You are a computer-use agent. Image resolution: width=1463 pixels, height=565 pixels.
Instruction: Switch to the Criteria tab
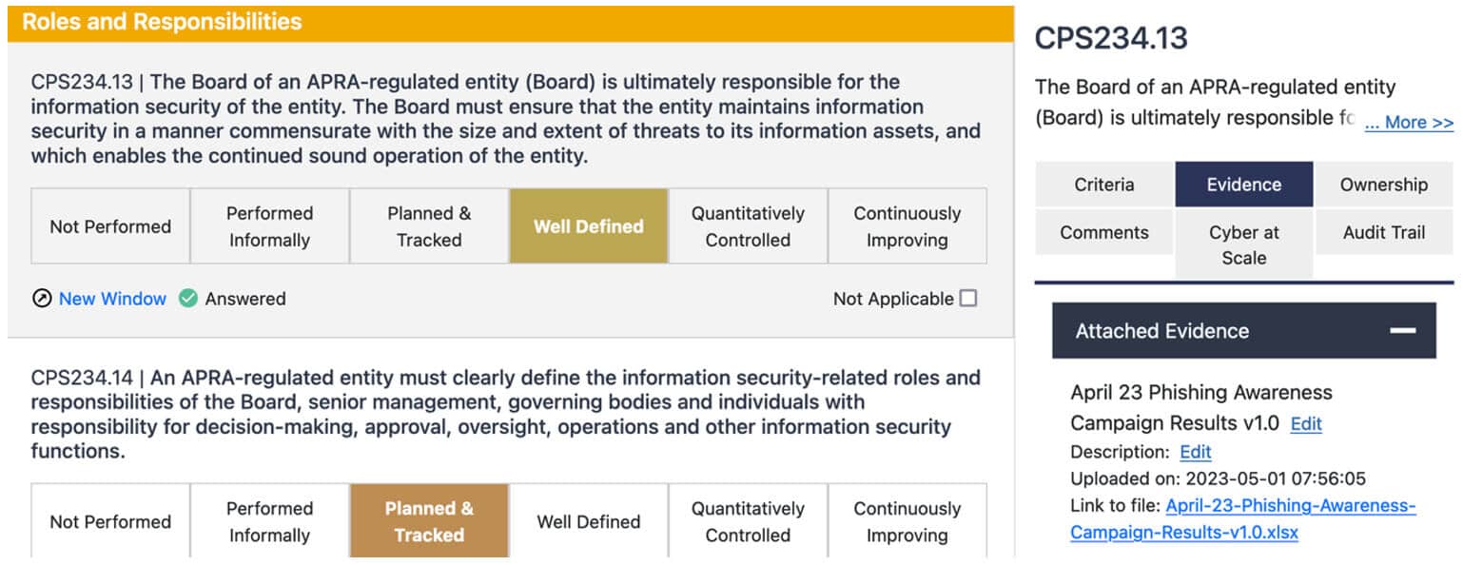(x=1104, y=185)
